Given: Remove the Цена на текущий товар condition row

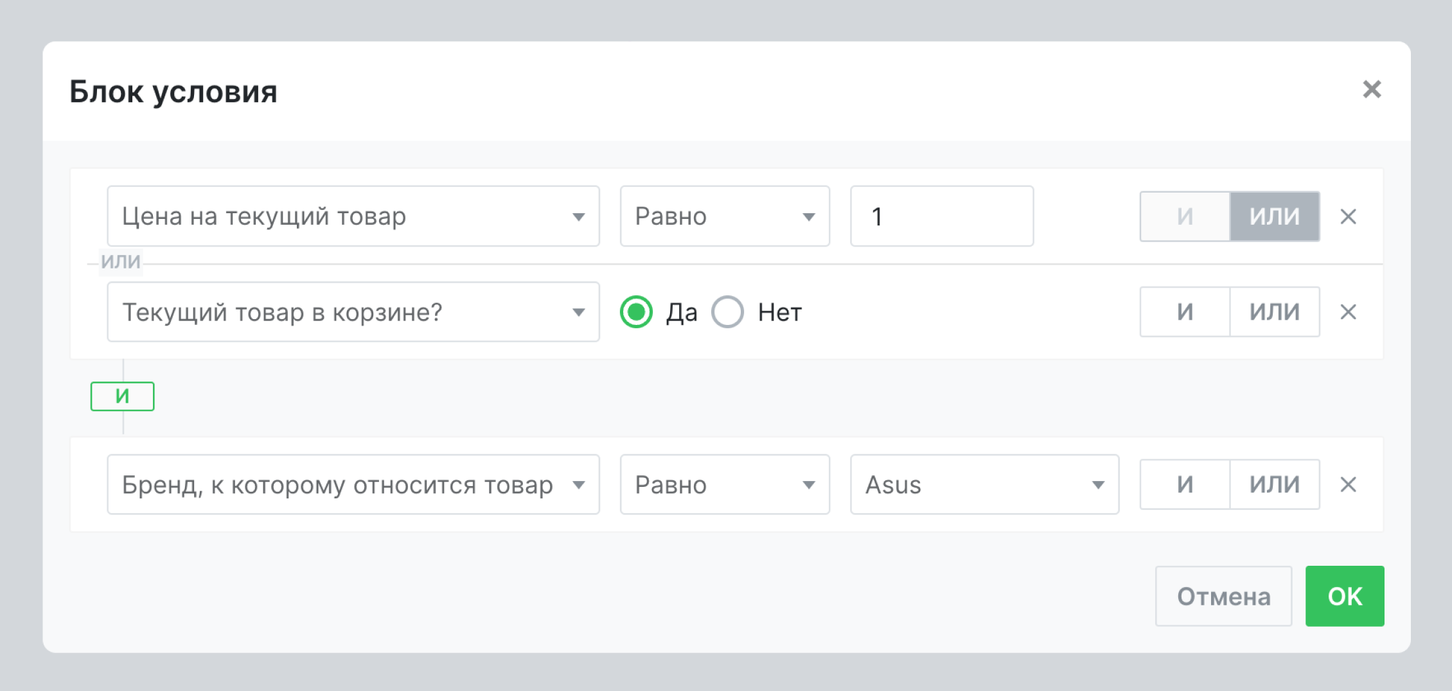Looking at the screenshot, I should point(1348,216).
